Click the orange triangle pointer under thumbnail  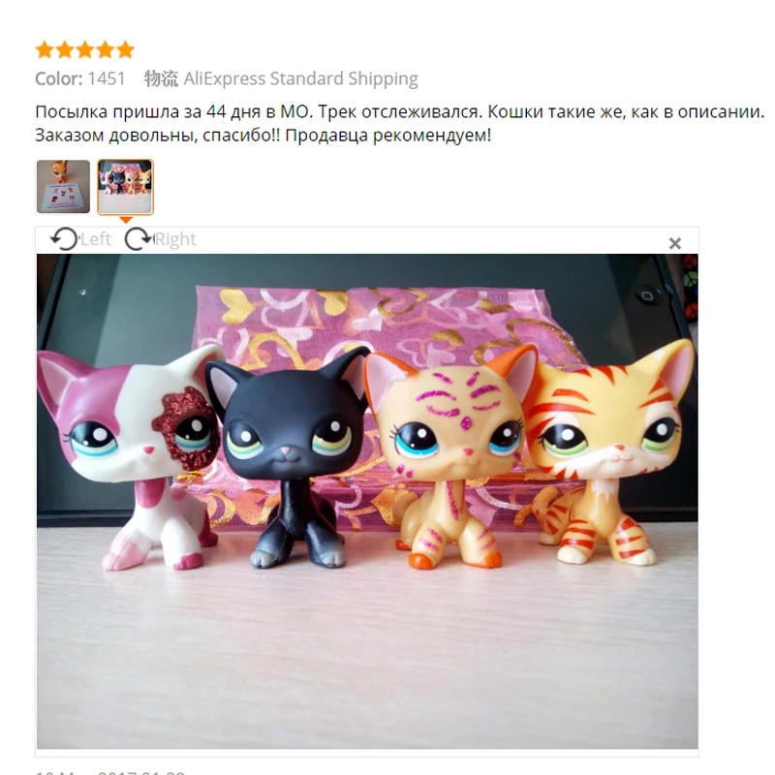[x=126, y=220]
